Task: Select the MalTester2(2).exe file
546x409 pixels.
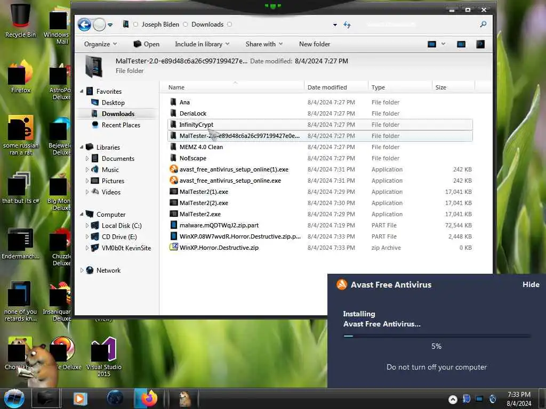Action: [204, 203]
